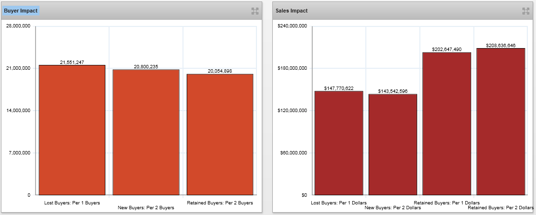Select the Retained Buyers: Per 1 Dollars axis label
This screenshot has height=215, width=536.
coord(447,203)
